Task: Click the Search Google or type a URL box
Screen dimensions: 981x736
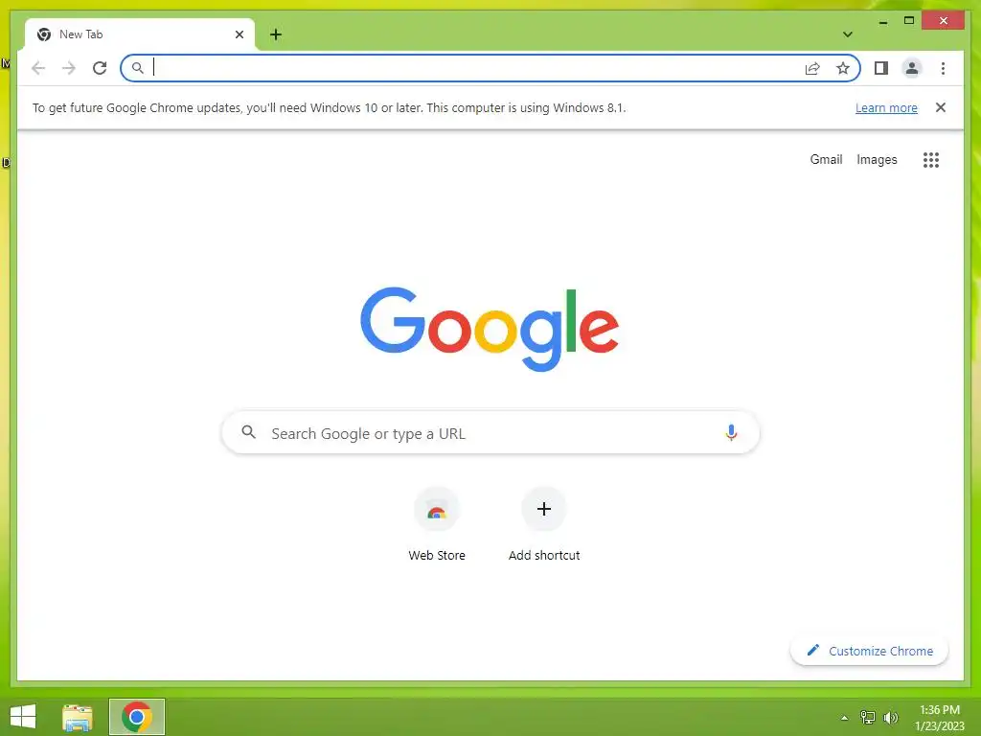Action: point(490,433)
